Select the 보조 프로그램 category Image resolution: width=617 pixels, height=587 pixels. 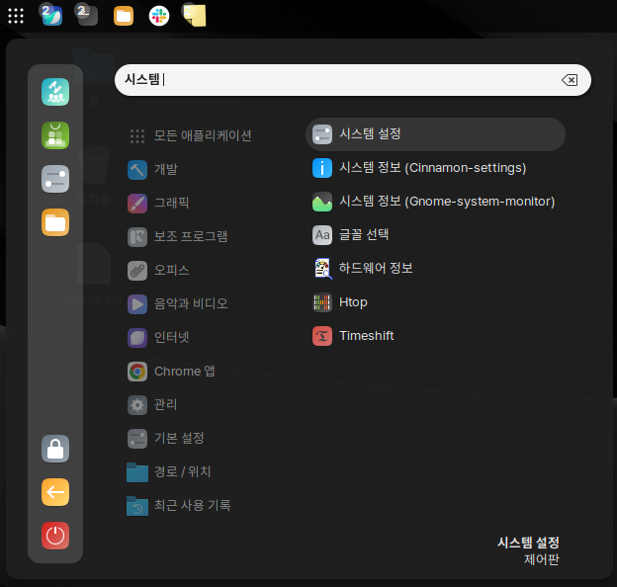[177, 237]
